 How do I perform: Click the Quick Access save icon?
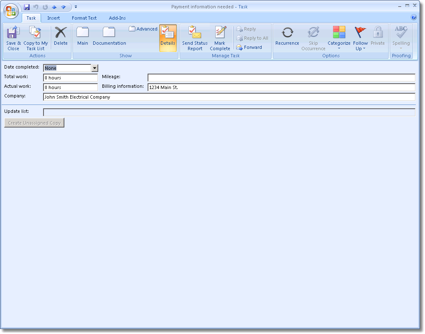tap(27, 7)
